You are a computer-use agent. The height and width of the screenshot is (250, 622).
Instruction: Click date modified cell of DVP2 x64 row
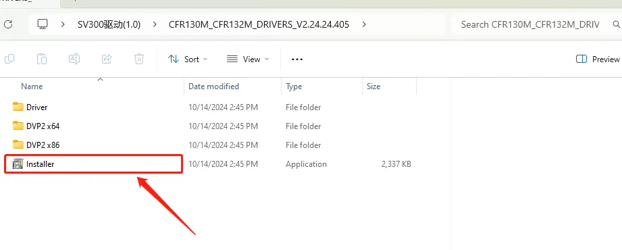tap(223, 126)
